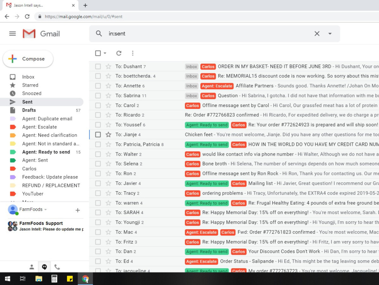Open the Chicken feet email to Jianje
This screenshot has width=379, height=285.
tap(234, 134)
